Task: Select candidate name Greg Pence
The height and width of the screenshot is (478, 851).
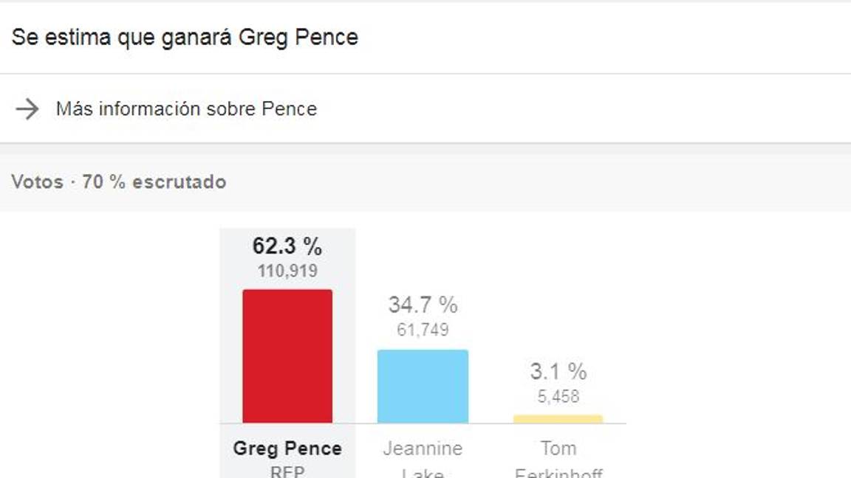Action: [x=287, y=448]
